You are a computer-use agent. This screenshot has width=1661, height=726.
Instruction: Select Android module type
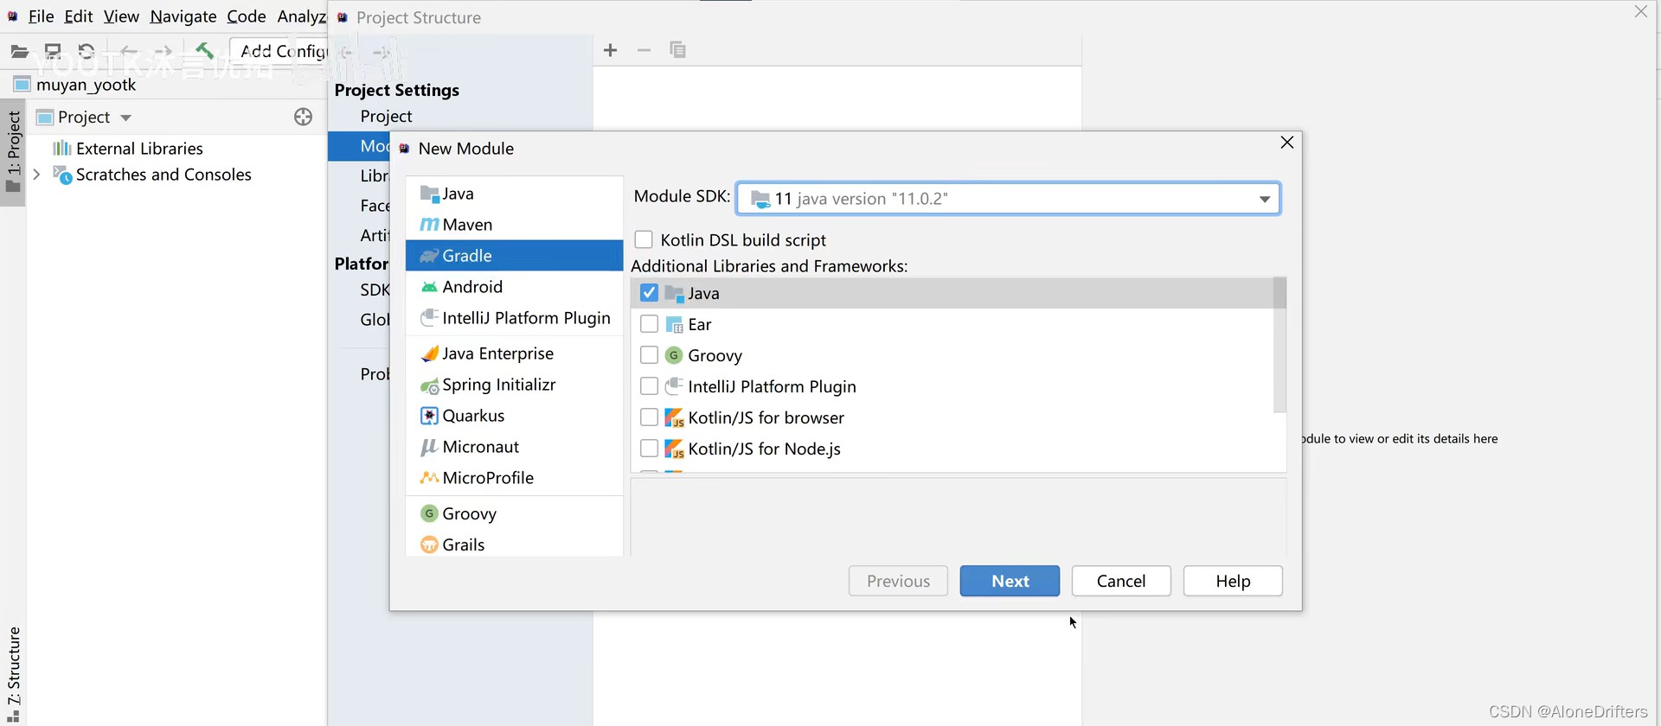[x=514, y=287]
